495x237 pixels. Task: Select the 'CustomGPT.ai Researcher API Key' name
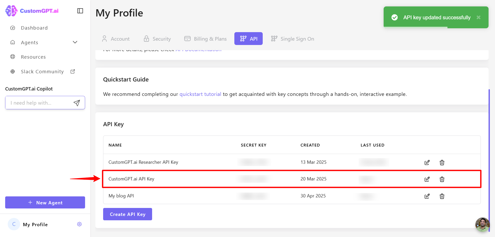point(143,162)
